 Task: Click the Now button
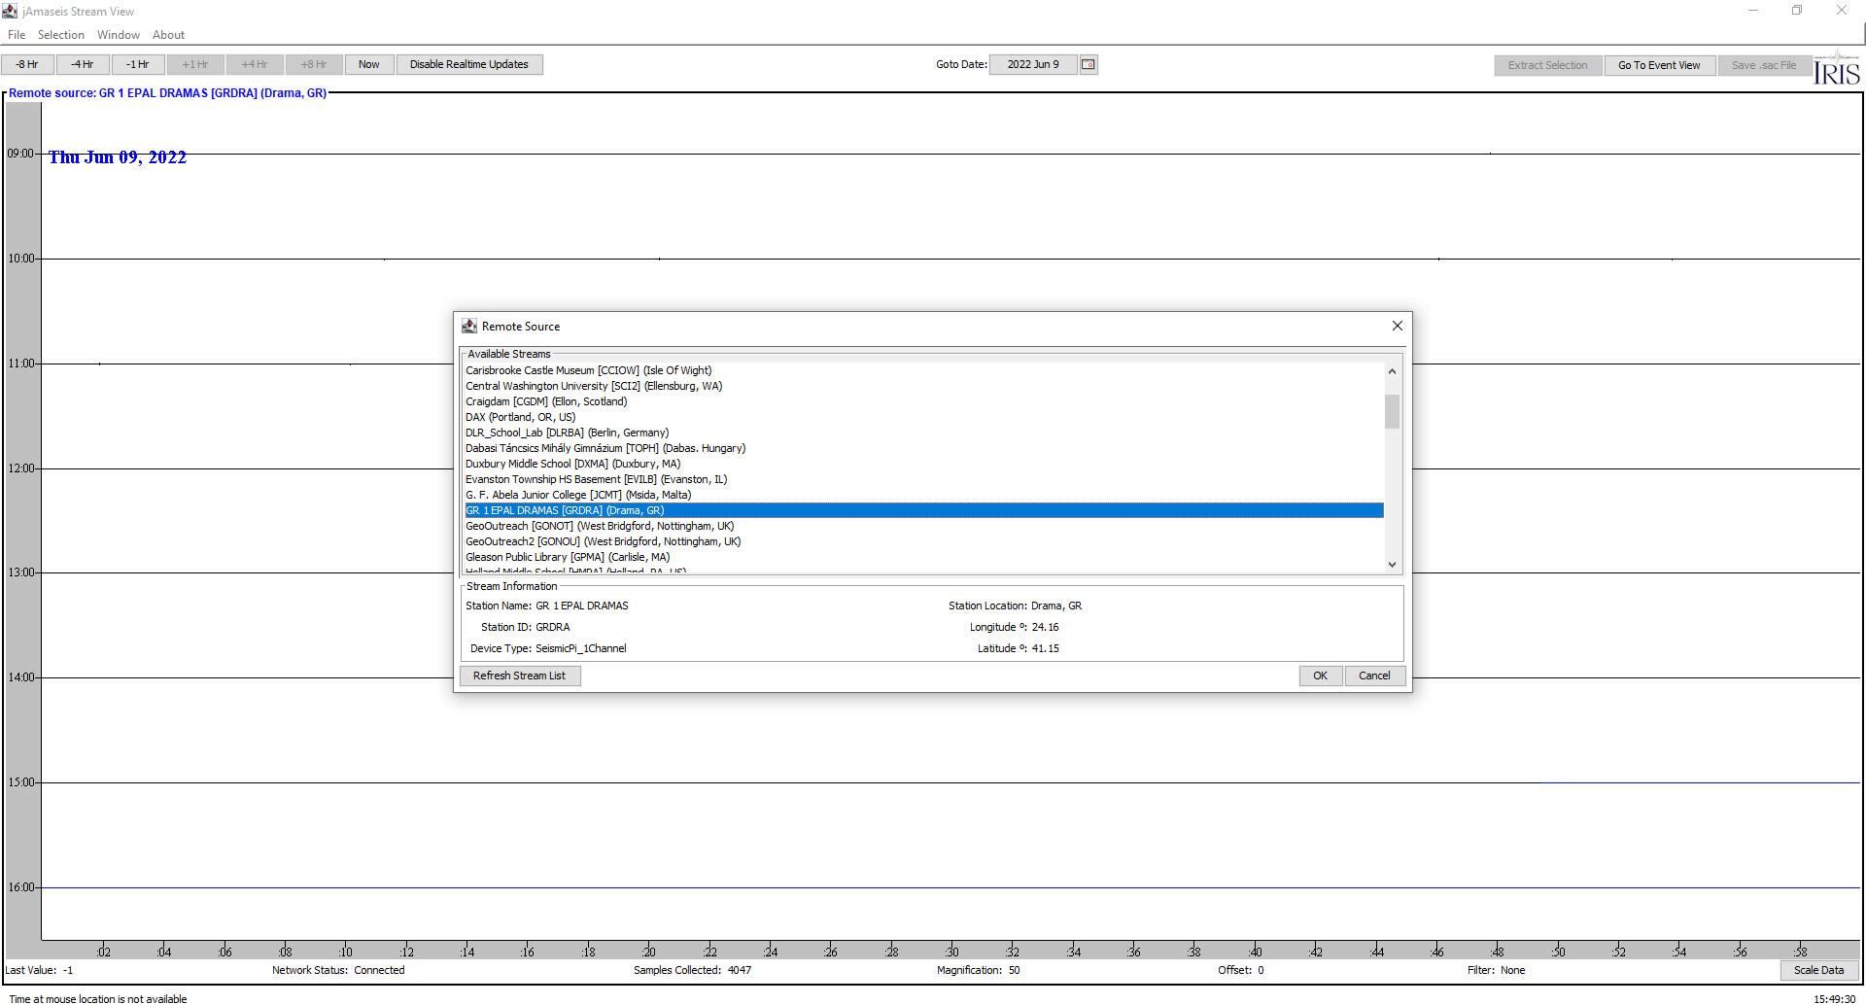point(368,65)
